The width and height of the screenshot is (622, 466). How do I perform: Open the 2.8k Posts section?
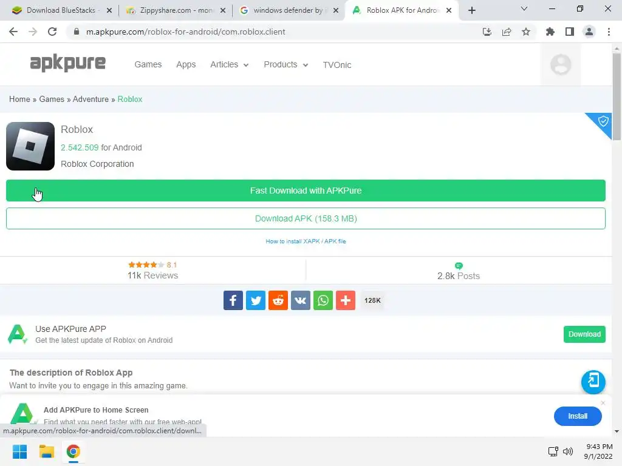[x=459, y=271]
